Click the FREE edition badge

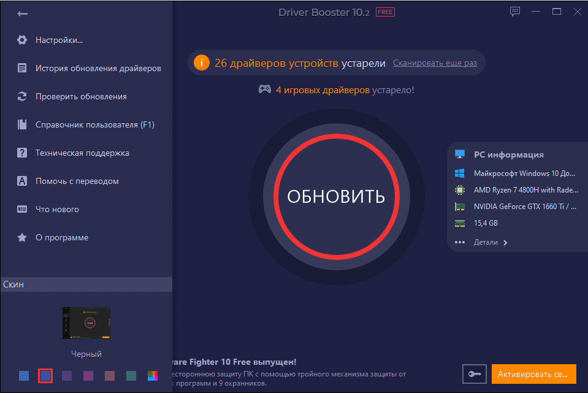(385, 12)
